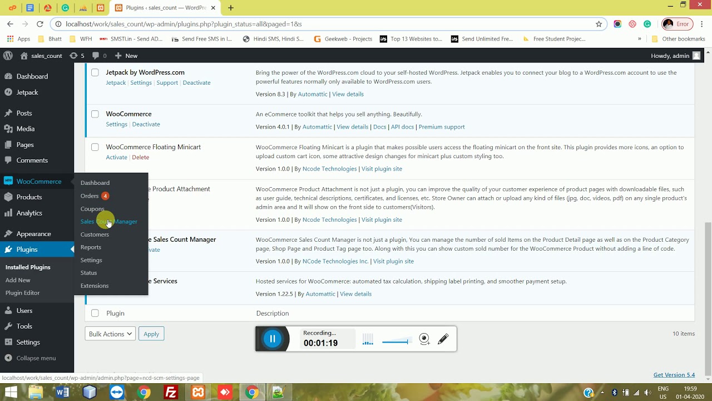The width and height of the screenshot is (712, 401).
Task: Check the Jetpack by WordPress.com plugin checkbox
Action: point(95,72)
